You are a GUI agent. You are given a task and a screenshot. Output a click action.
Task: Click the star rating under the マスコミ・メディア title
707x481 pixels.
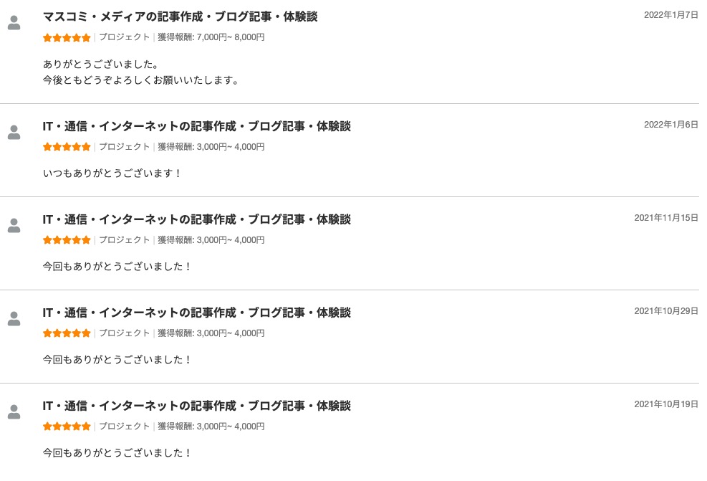67,37
